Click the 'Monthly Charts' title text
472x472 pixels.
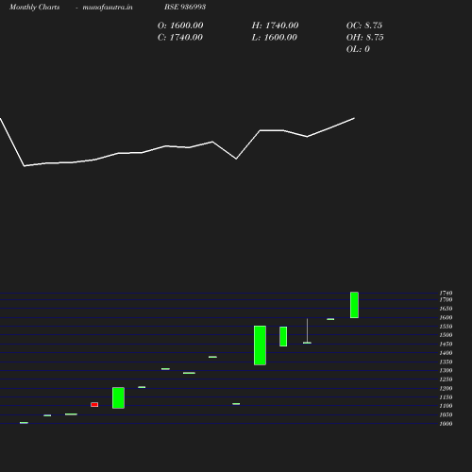35,8
